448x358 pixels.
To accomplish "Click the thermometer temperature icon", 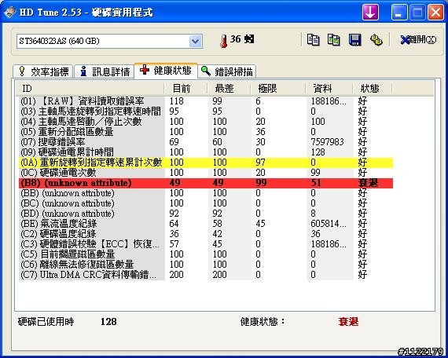I will coord(224,41).
